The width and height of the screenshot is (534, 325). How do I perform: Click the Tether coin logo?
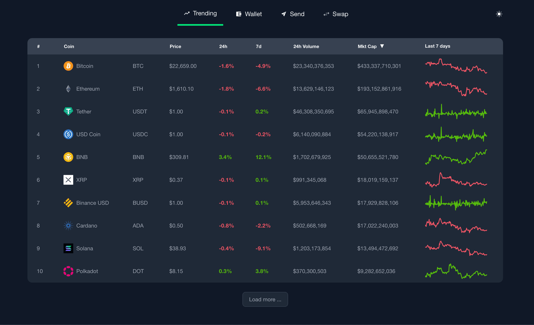(x=68, y=112)
